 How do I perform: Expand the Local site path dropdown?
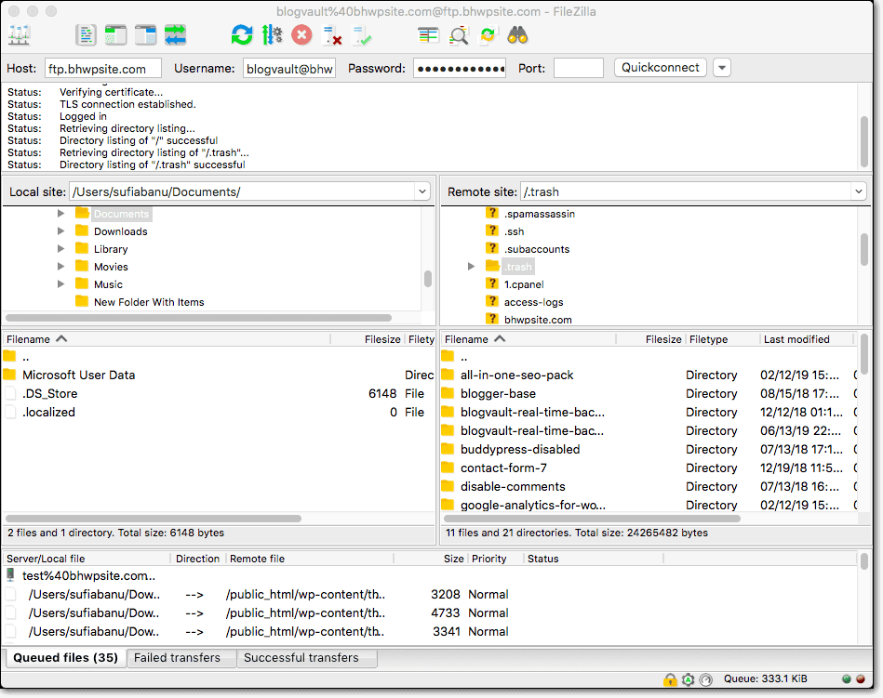point(422,191)
